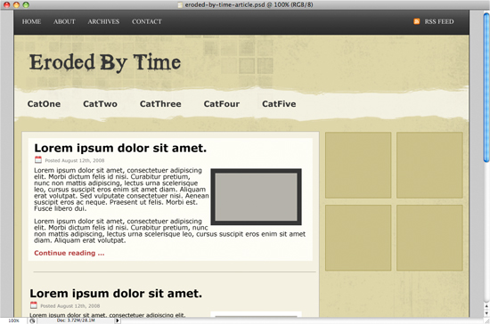This screenshot has height=324, width=490.
Task: Click the Eroded By Time site title
Action: [x=105, y=62]
